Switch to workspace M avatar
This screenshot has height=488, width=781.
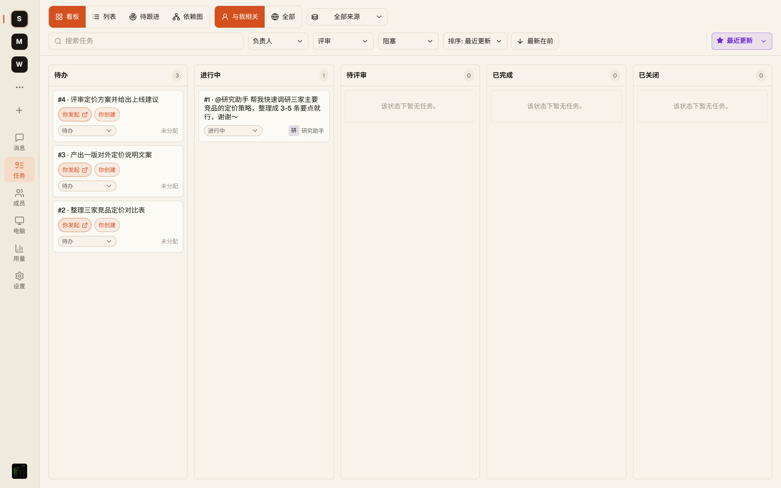19,42
